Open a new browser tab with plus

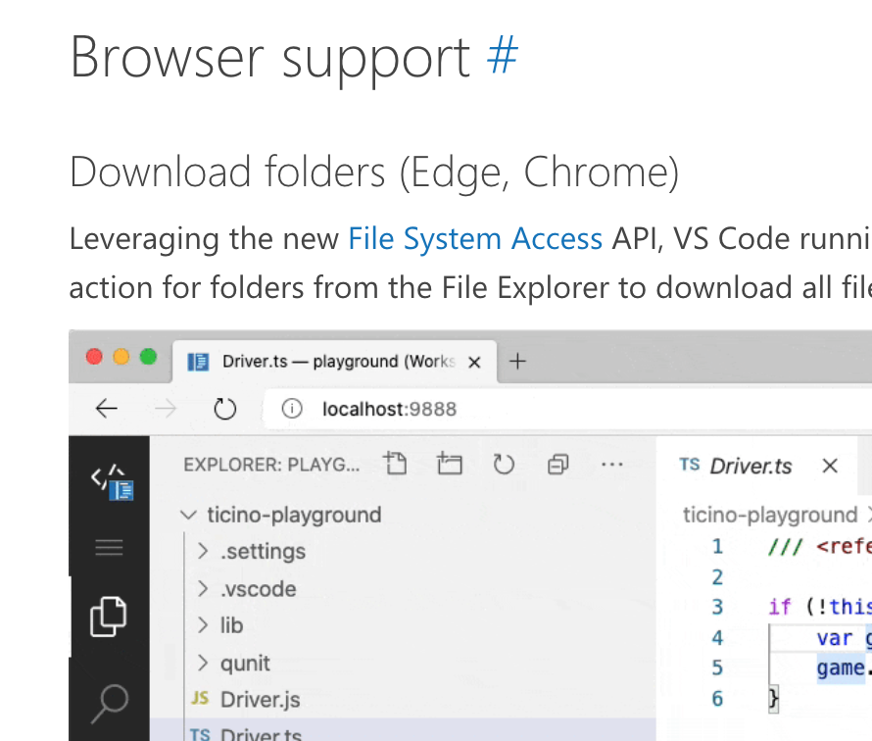coord(517,361)
